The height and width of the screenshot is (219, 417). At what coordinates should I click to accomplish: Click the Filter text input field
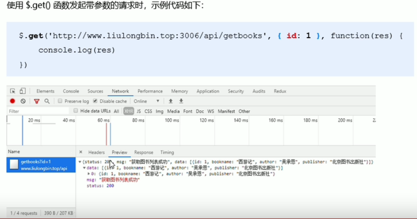[x=37, y=111]
